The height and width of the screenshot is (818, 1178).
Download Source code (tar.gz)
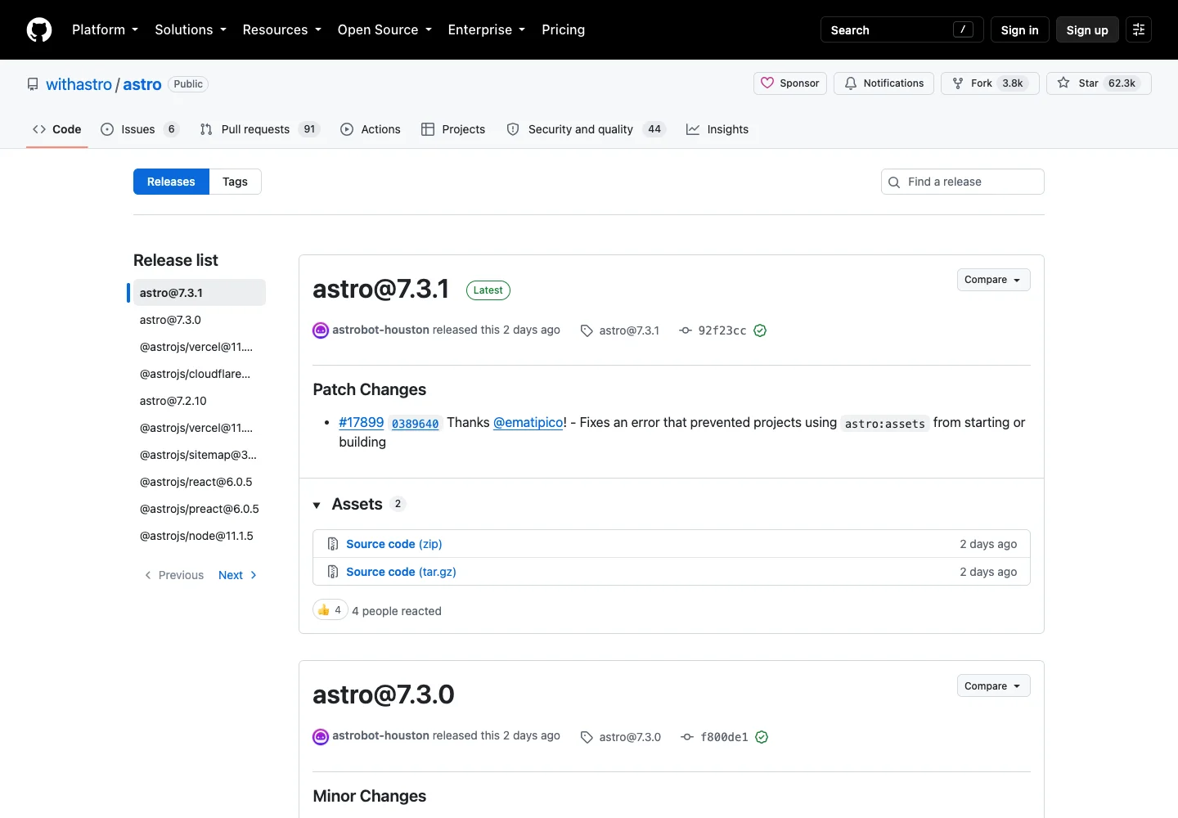[x=401, y=572]
